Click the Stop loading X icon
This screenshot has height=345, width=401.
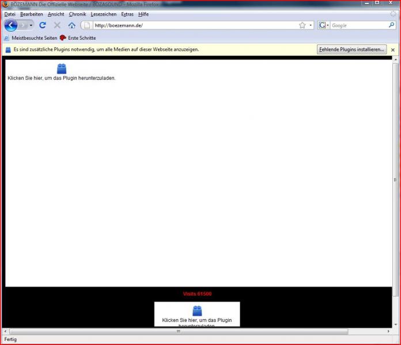tap(57, 25)
